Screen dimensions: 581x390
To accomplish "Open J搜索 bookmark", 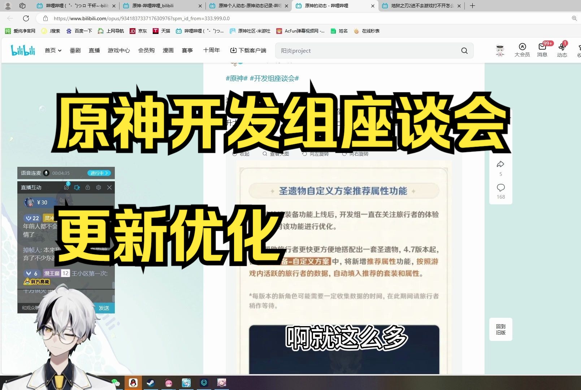I will (51, 31).
